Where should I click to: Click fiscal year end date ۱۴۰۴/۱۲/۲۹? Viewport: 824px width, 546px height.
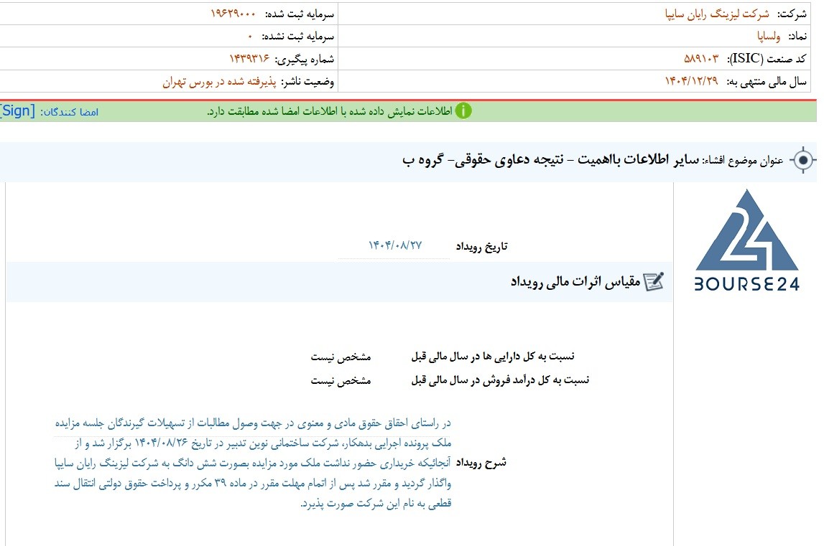(x=691, y=81)
